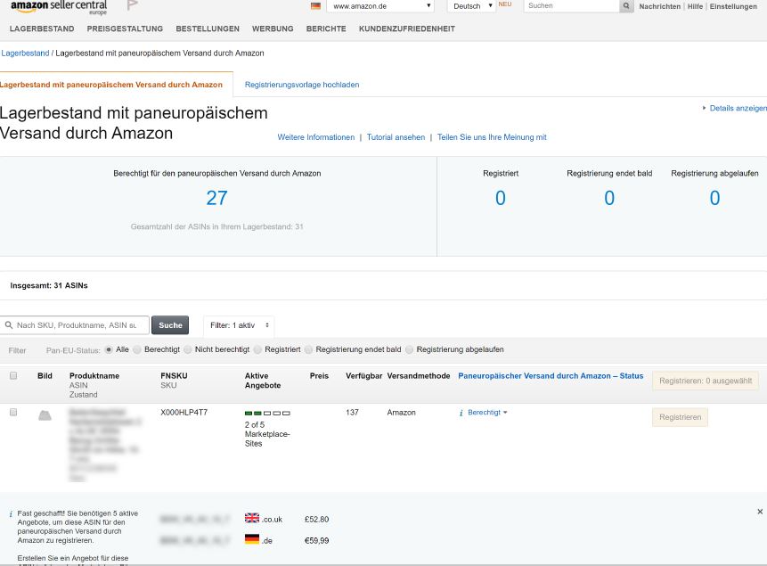Expand the Berechtigt status dropdown
Viewport: 767px width, 566px height.
487,413
